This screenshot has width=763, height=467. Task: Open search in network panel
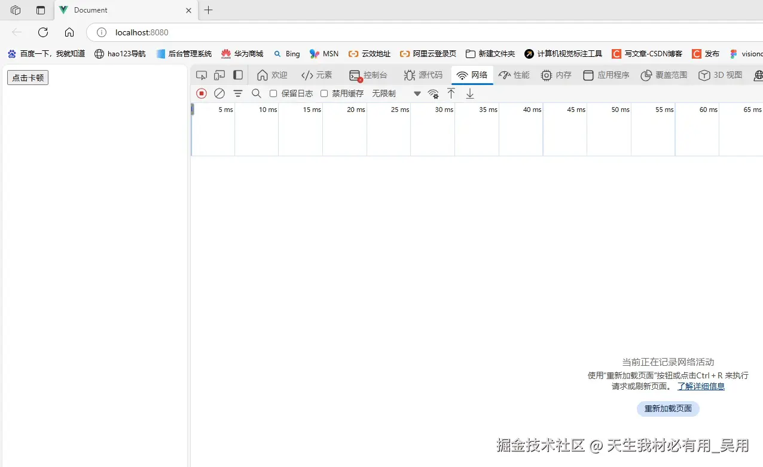pyautogui.click(x=256, y=93)
